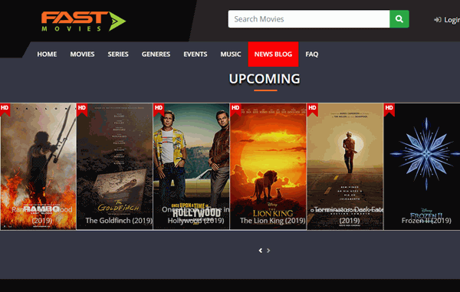
Task: Show previous upcoming movies with left chevron
Action: [x=261, y=251]
